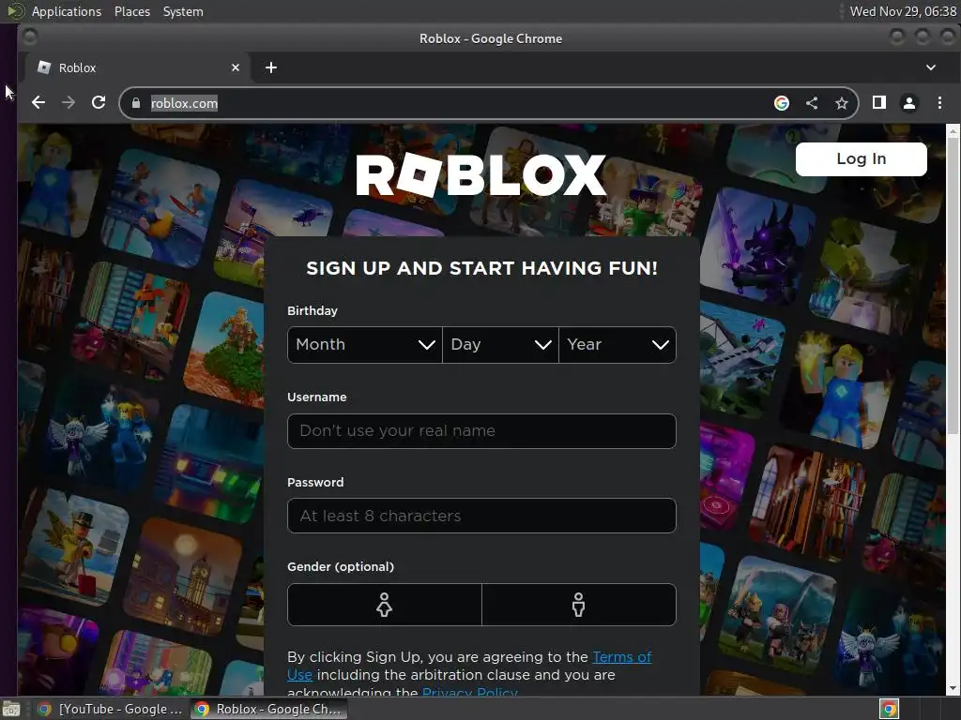Go back to the previous page
This screenshot has width=961, height=720.
(x=38, y=103)
